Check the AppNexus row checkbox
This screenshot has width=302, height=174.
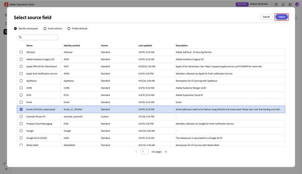[x=21, y=81]
